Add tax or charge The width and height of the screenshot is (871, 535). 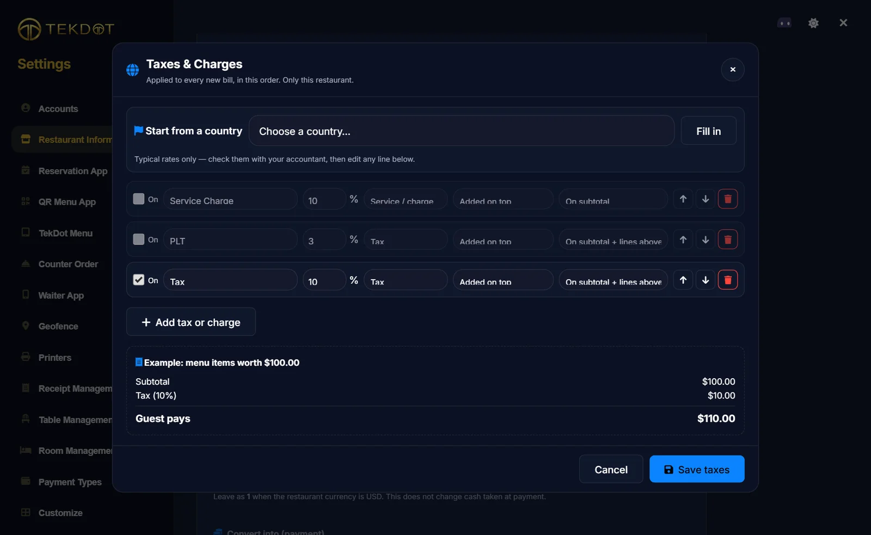pos(191,322)
